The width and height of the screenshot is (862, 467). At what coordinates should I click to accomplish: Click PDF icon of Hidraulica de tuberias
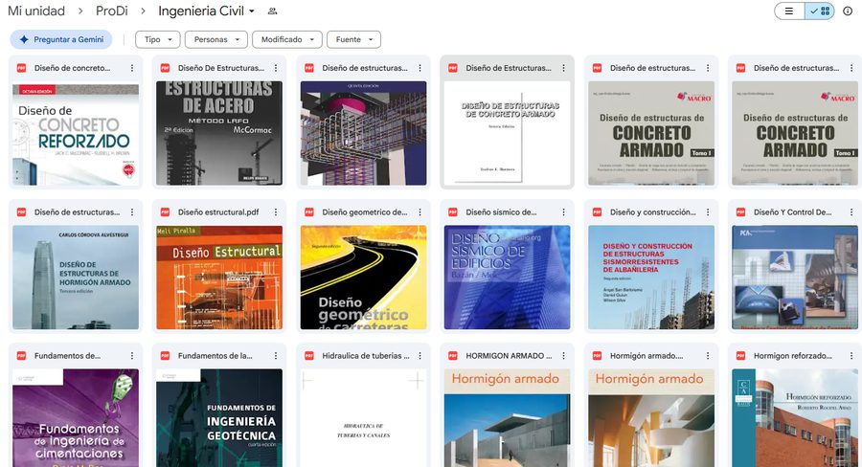coord(309,356)
